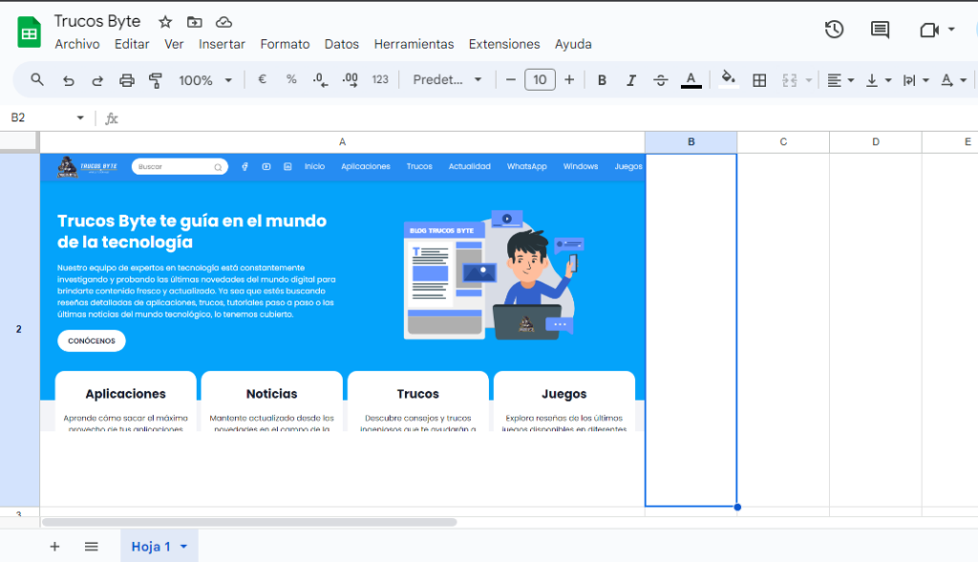Image resolution: width=978 pixels, height=562 pixels.
Task: Open the search menus magnifier
Action: click(x=37, y=80)
